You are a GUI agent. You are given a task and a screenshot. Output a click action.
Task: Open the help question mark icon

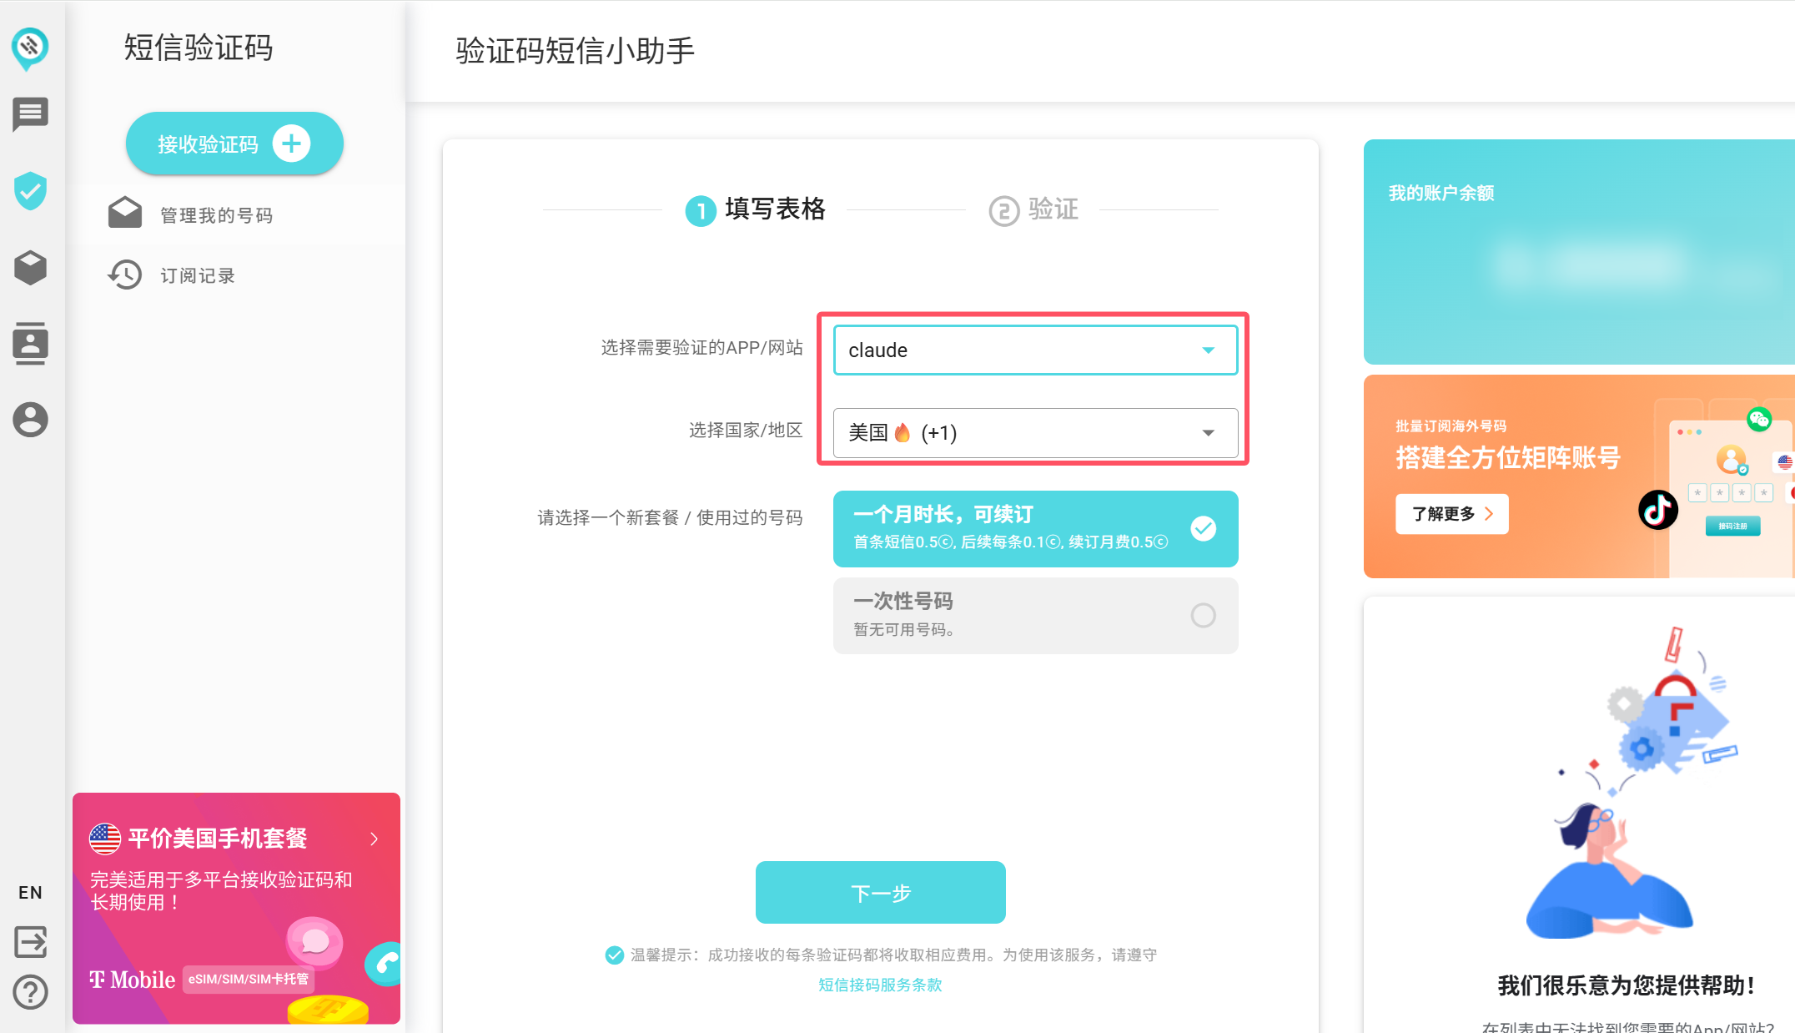[31, 992]
